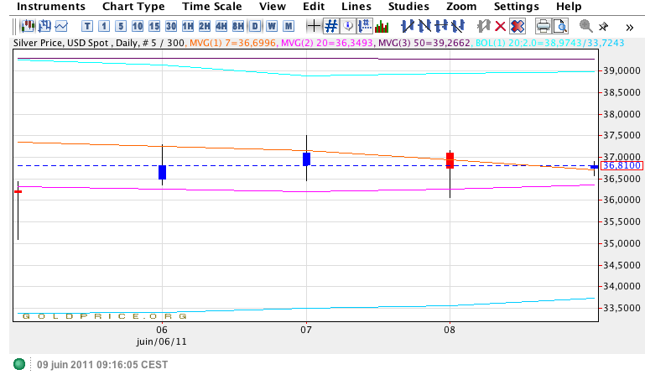
Task: Open the Instruments menu
Action: [x=50, y=7]
